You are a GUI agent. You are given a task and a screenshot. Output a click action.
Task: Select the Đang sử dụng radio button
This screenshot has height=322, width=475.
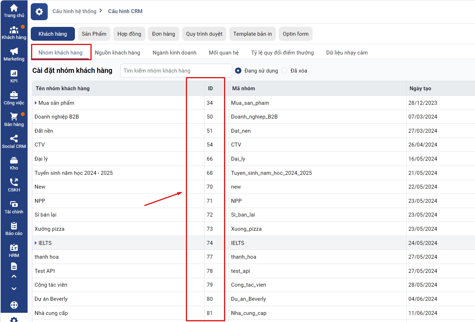tap(238, 71)
